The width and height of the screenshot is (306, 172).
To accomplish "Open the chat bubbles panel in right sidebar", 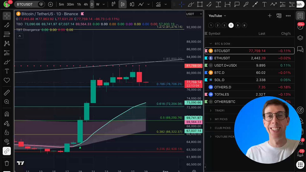I will click(x=300, y=49).
